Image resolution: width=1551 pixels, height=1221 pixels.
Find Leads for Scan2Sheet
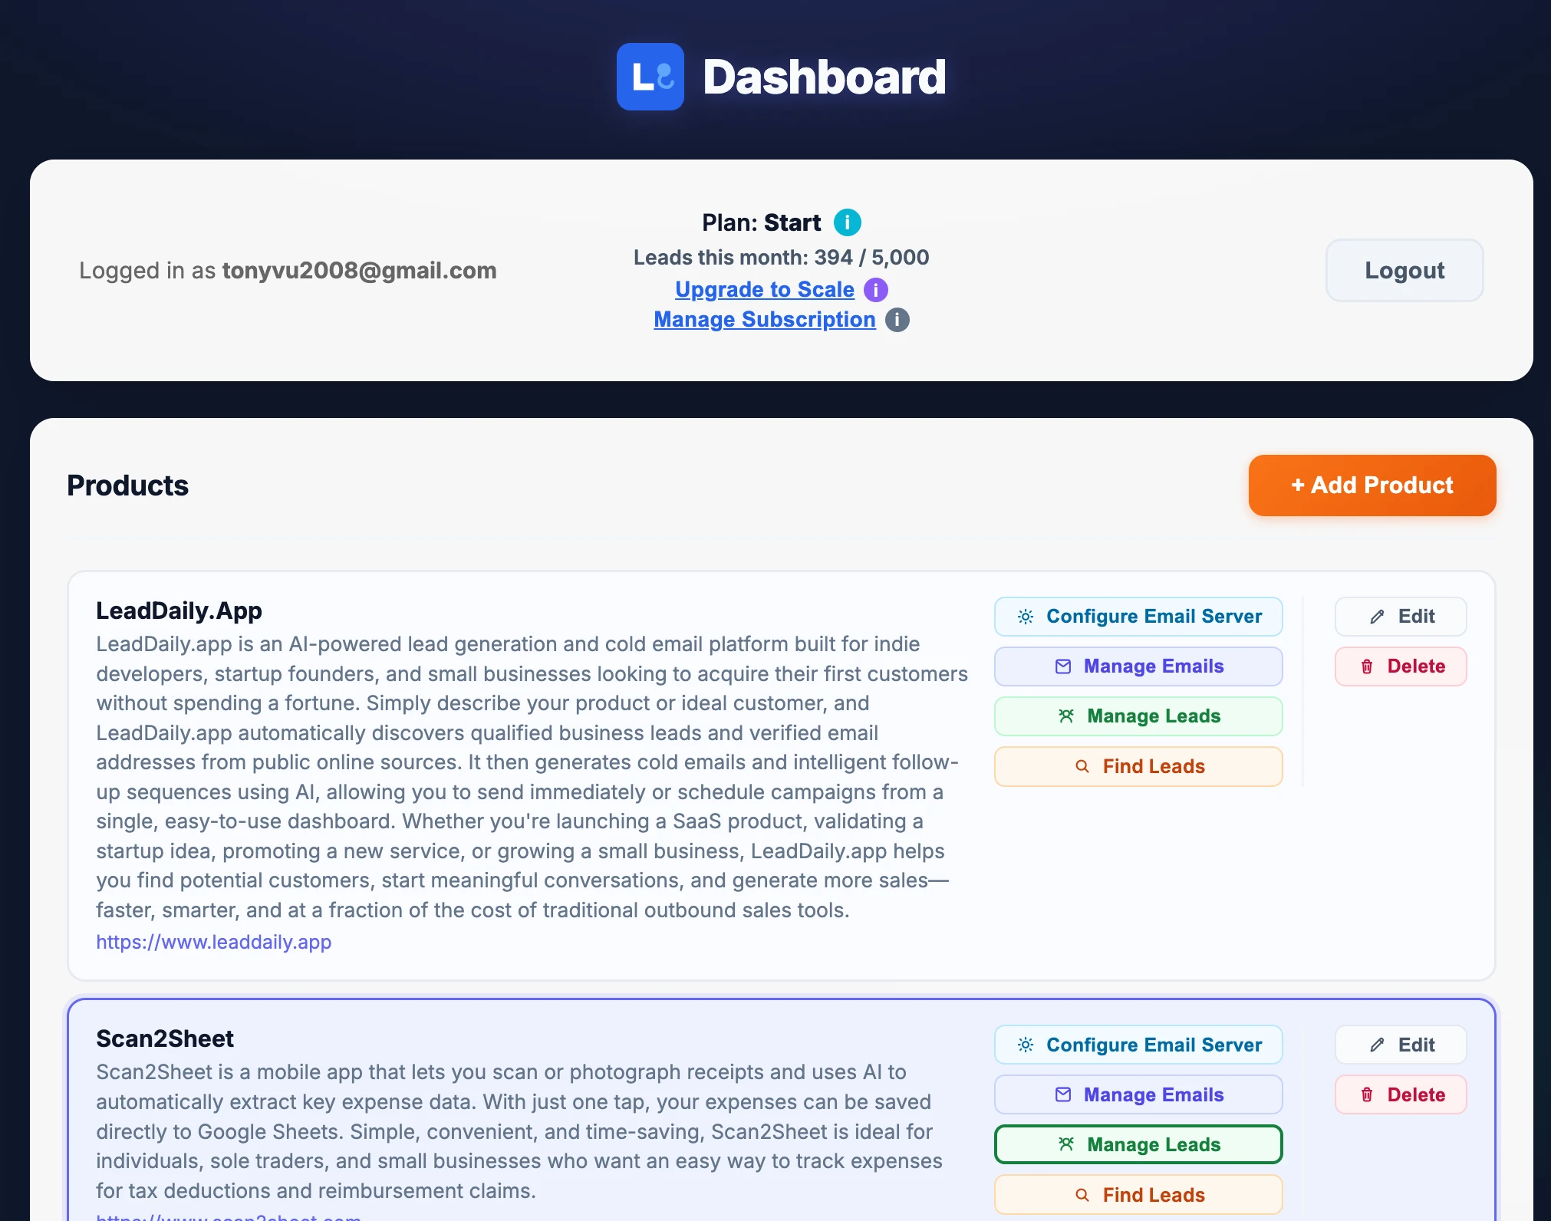[1138, 1195]
